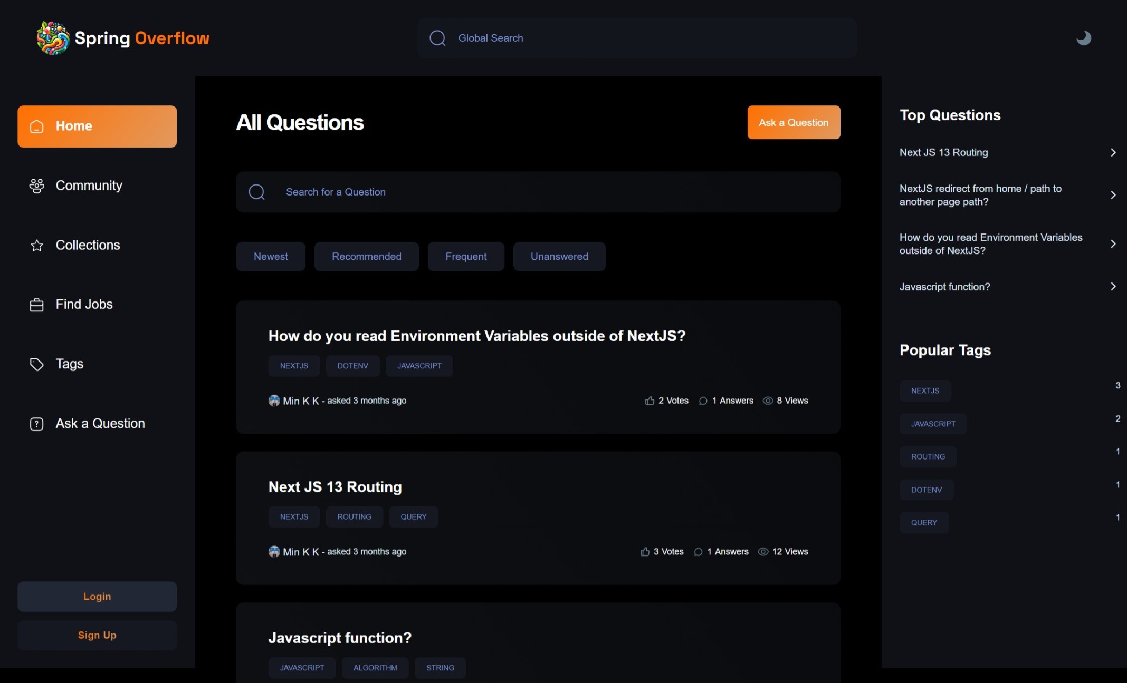Click Min K K avatar on Routing question
The width and height of the screenshot is (1127, 683).
point(274,552)
